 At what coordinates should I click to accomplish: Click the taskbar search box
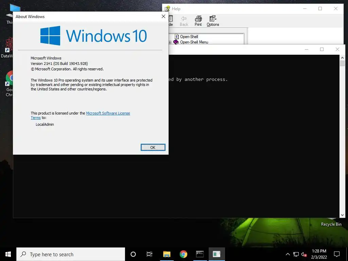pos(71,254)
